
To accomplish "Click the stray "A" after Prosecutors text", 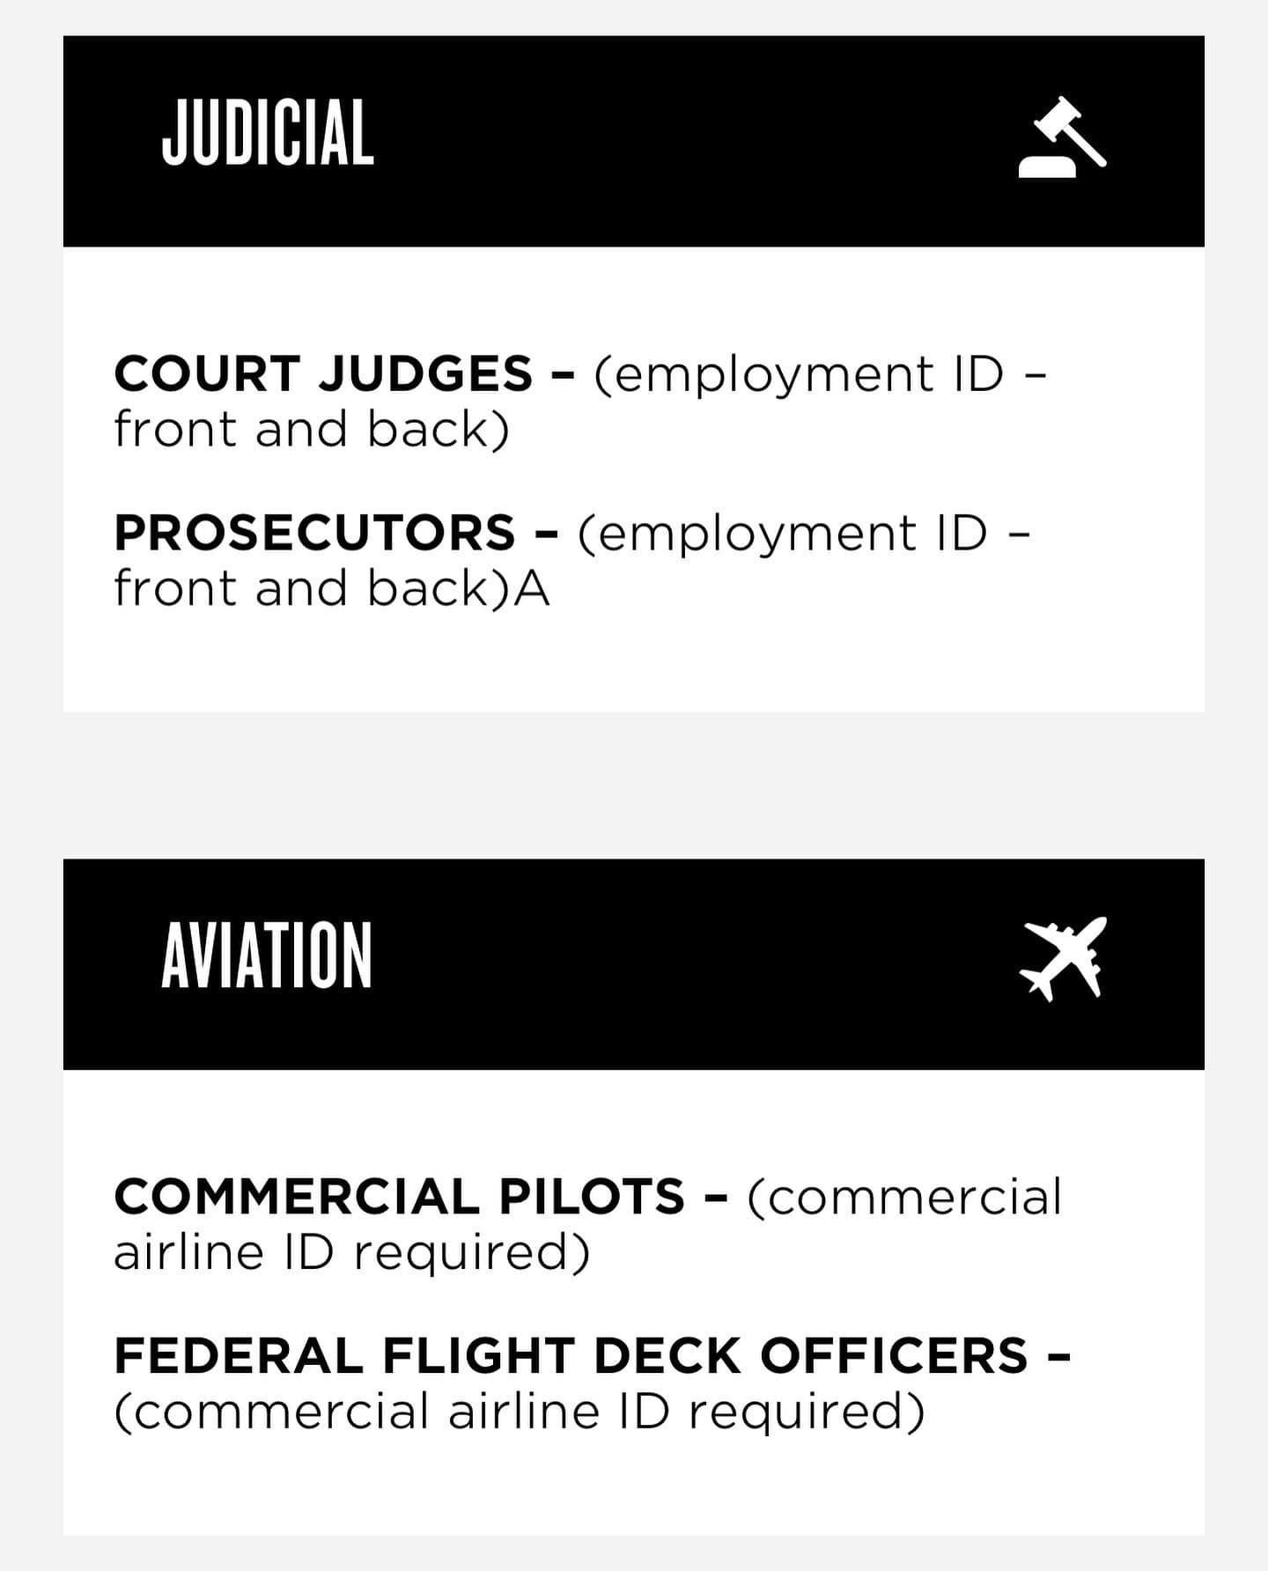I will [x=533, y=589].
